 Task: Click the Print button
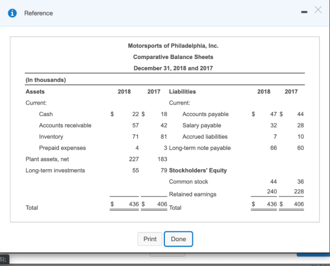(150, 239)
